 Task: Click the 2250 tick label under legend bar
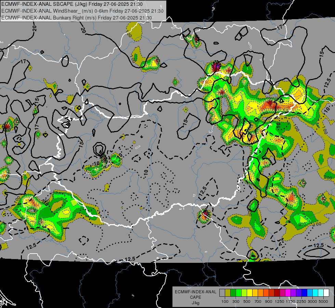click(x=301, y=301)
